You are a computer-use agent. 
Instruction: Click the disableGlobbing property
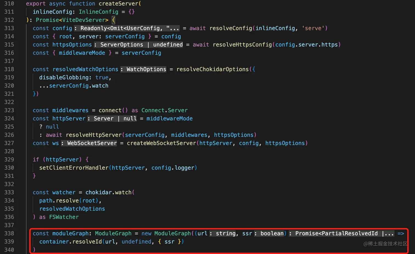pos(64,78)
